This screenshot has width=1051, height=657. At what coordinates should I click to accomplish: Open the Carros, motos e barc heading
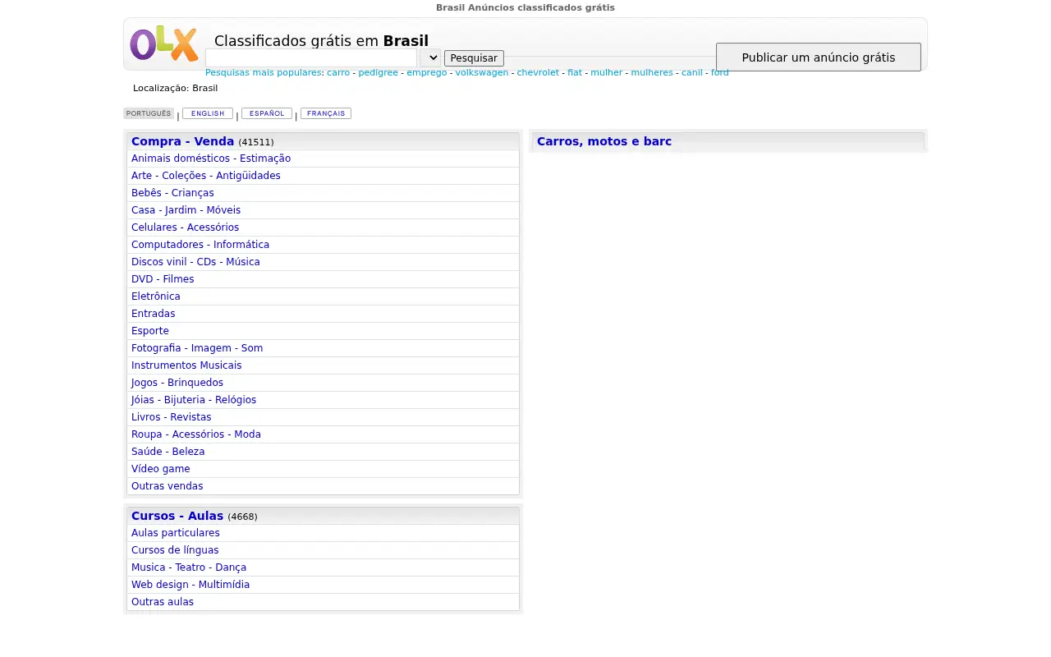pyautogui.click(x=604, y=141)
